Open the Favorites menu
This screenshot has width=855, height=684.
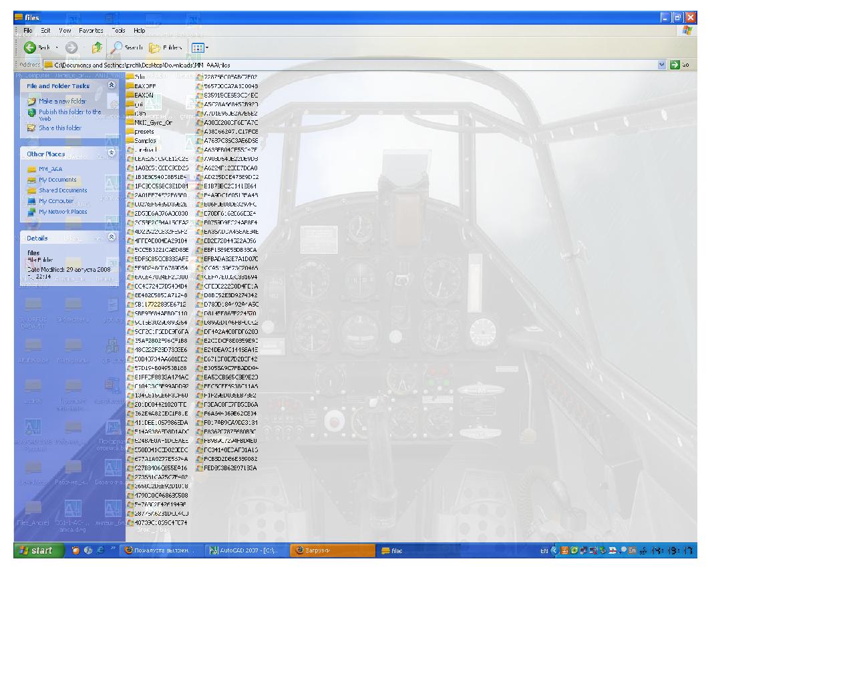coord(91,30)
